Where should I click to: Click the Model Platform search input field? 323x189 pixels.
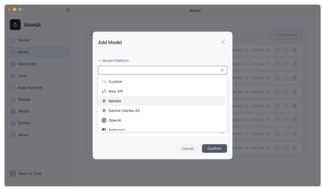159,70
